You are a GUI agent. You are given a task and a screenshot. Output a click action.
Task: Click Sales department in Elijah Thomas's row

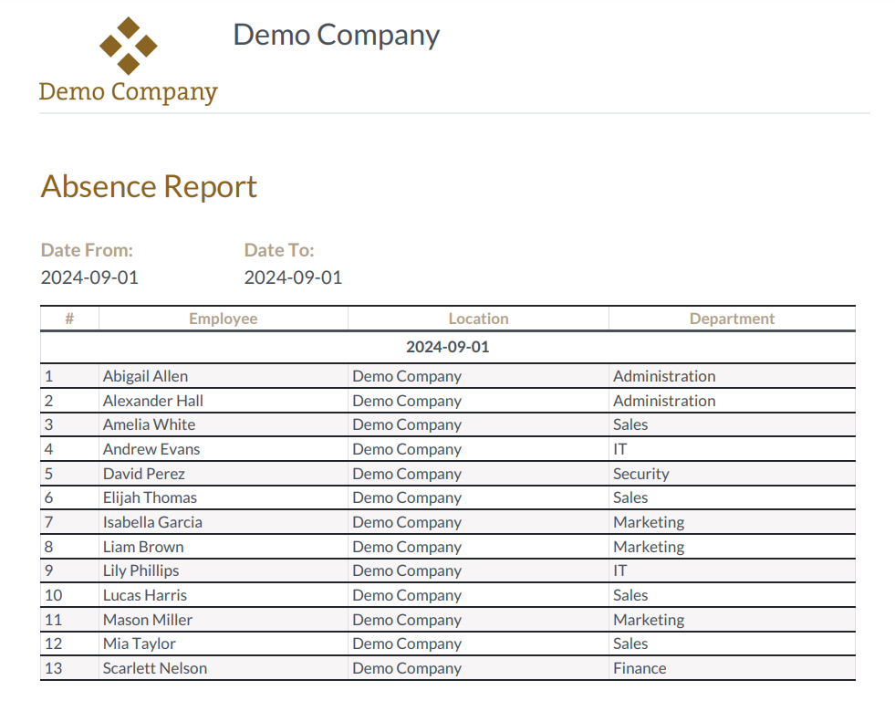click(x=630, y=497)
